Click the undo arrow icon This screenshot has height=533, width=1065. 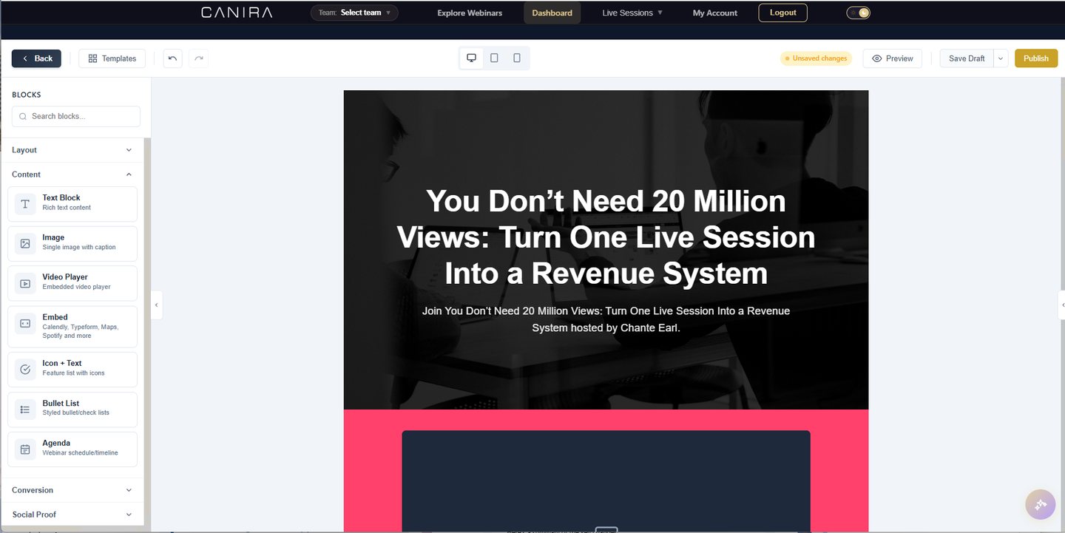click(172, 58)
